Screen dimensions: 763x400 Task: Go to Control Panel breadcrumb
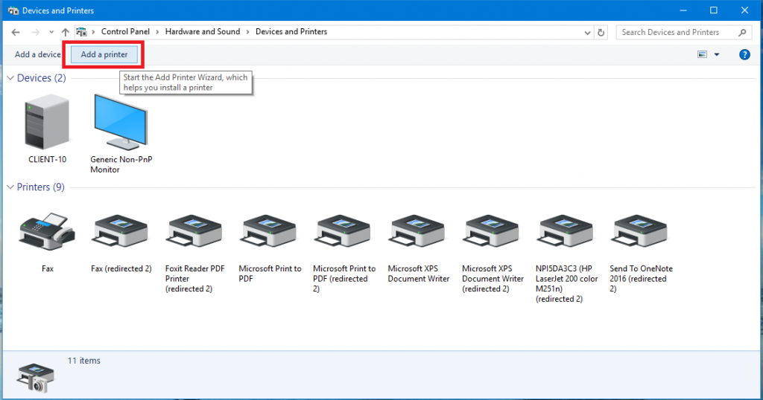125,31
